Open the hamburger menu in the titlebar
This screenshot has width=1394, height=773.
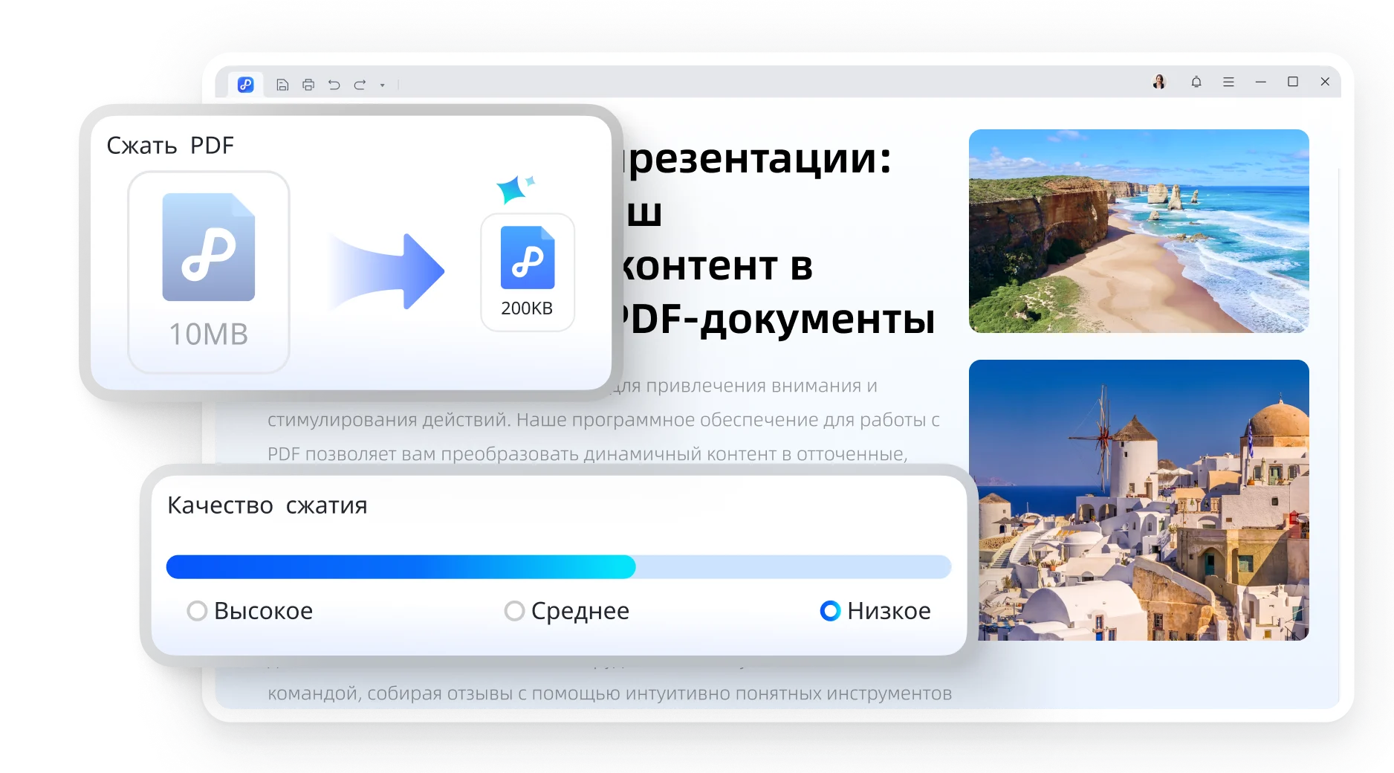pyautogui.click(x=1228, y=82)
